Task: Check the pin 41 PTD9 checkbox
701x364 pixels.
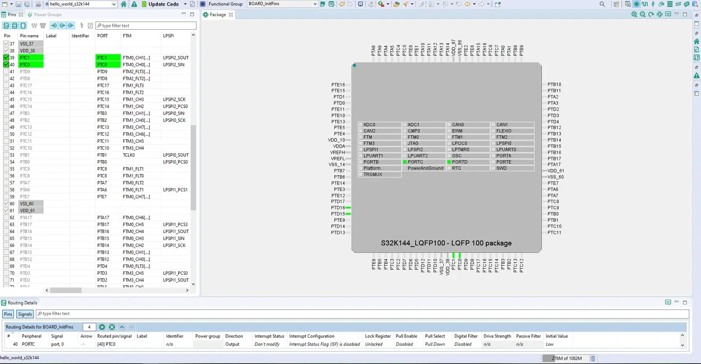Action: pyautogui.click(x=6, y=72)
